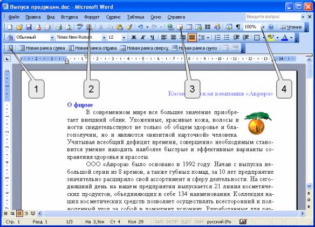Open the Сервис menu
Viewport: 315px width, 227px height.
click(x=113, y=17)
